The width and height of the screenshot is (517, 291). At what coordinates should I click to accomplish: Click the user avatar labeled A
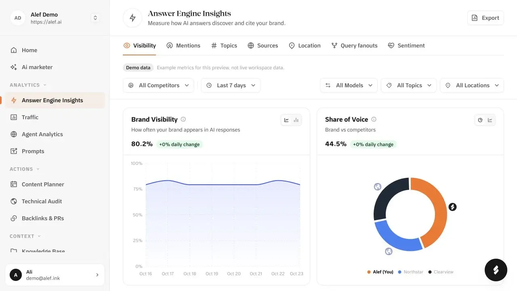[16, 275]
